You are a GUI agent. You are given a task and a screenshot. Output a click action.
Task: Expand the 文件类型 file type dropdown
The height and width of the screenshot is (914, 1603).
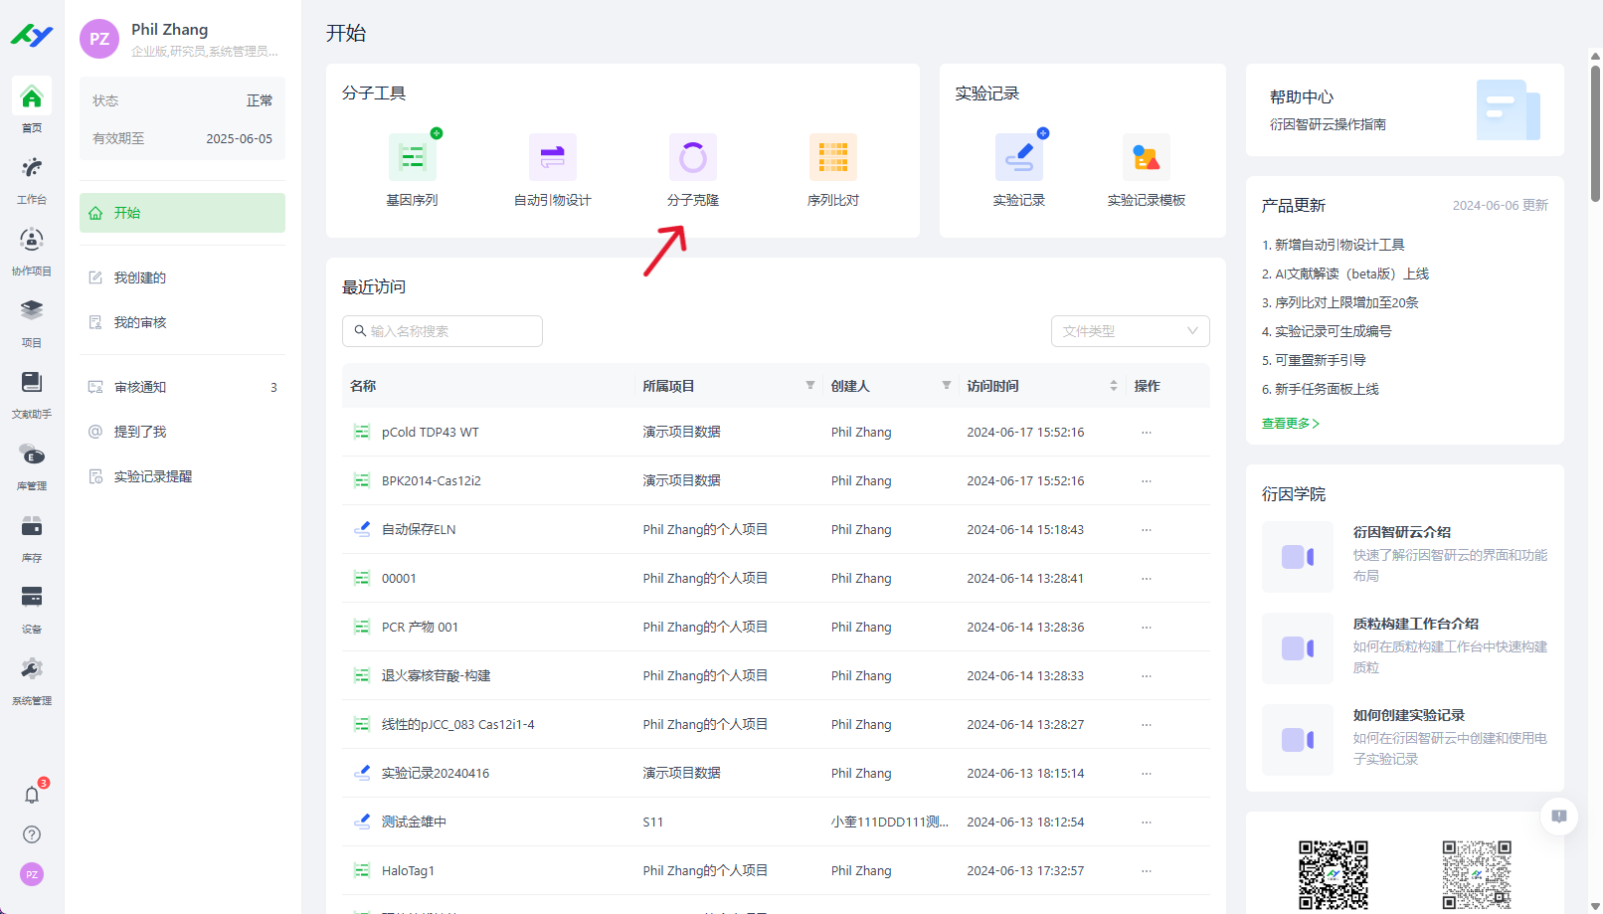coord(1130,331)
